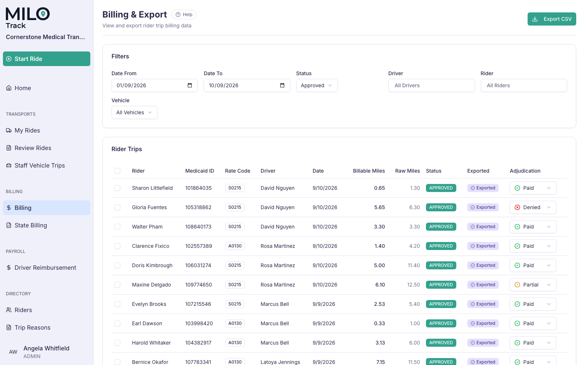Open adjudication dropdown for Harold Whitaker
The width and height of the screenshot is (585, 365).
pyautogui.click(x=533, y=343)
